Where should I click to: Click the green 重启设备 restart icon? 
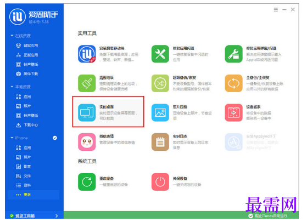(x=87, y=182)
